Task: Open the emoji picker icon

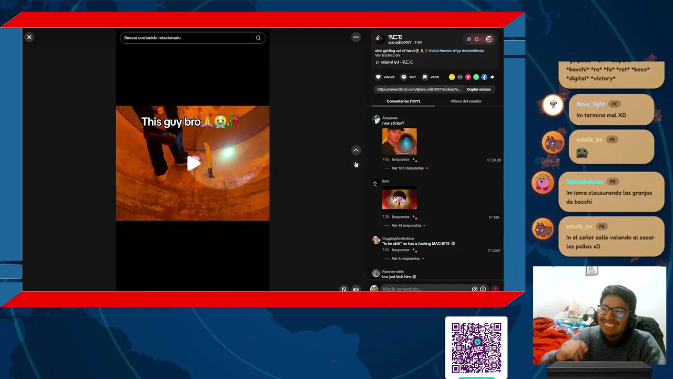Action: click(x=483, y=289)
